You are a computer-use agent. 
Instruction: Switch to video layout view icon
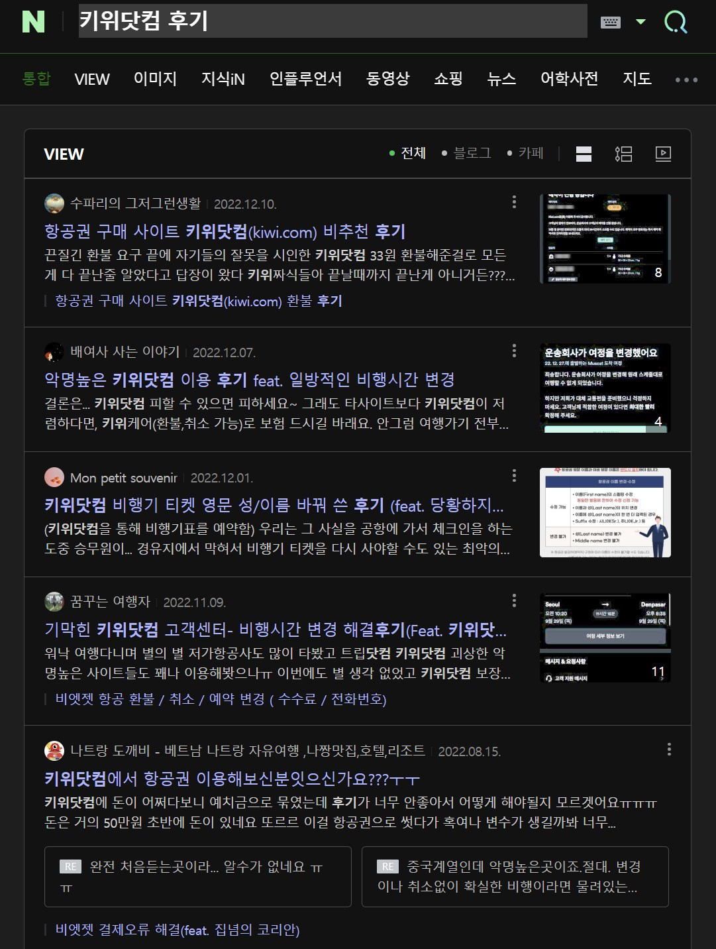(x=663, y=154)
